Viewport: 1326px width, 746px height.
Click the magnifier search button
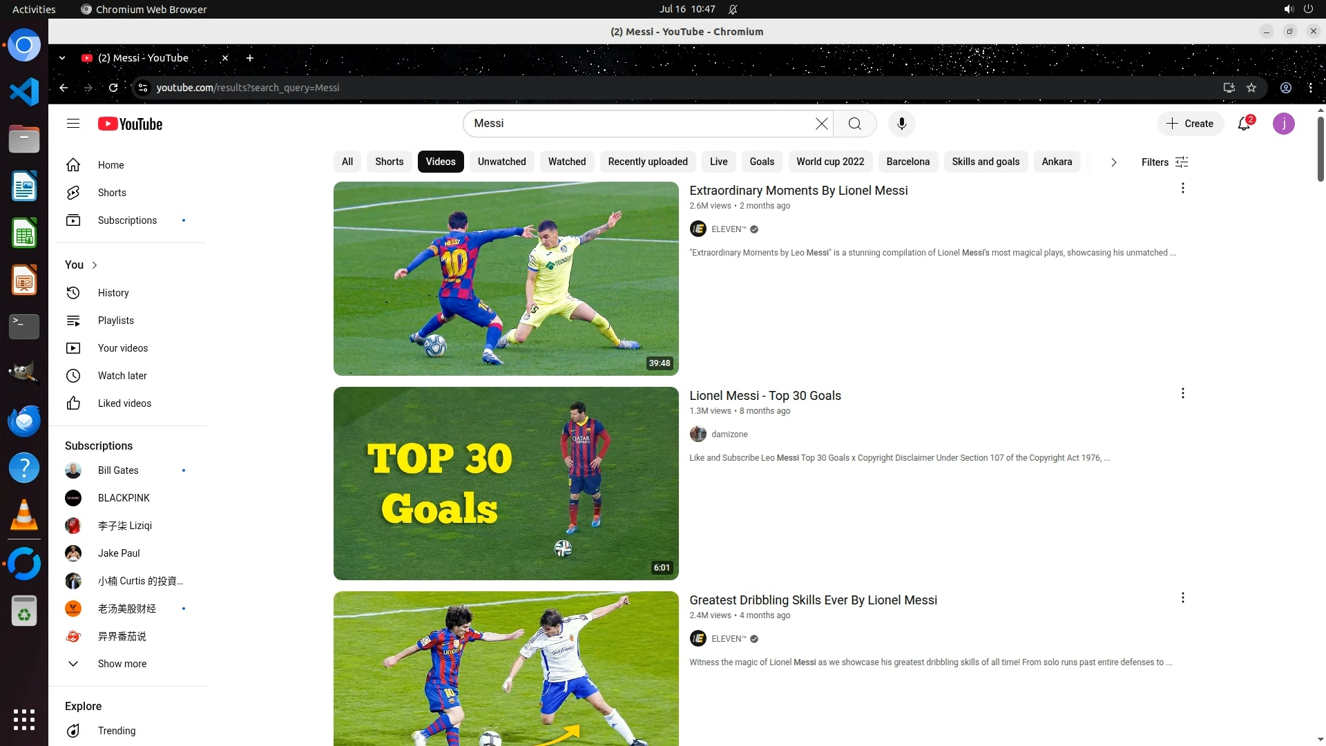[x=855, y=124]
